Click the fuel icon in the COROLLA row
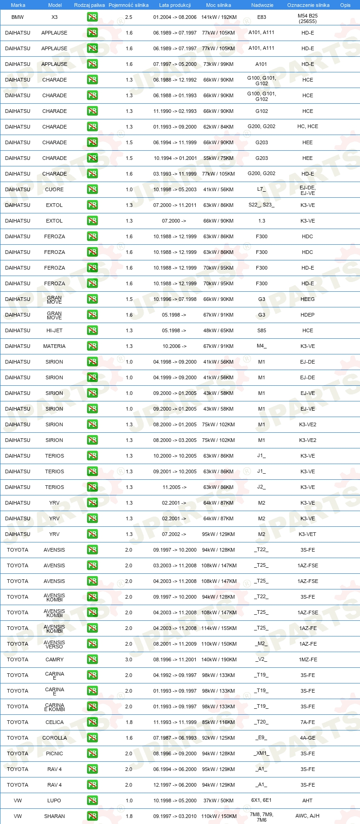Screen dimensions: 360x824 [x=92, y=738]
